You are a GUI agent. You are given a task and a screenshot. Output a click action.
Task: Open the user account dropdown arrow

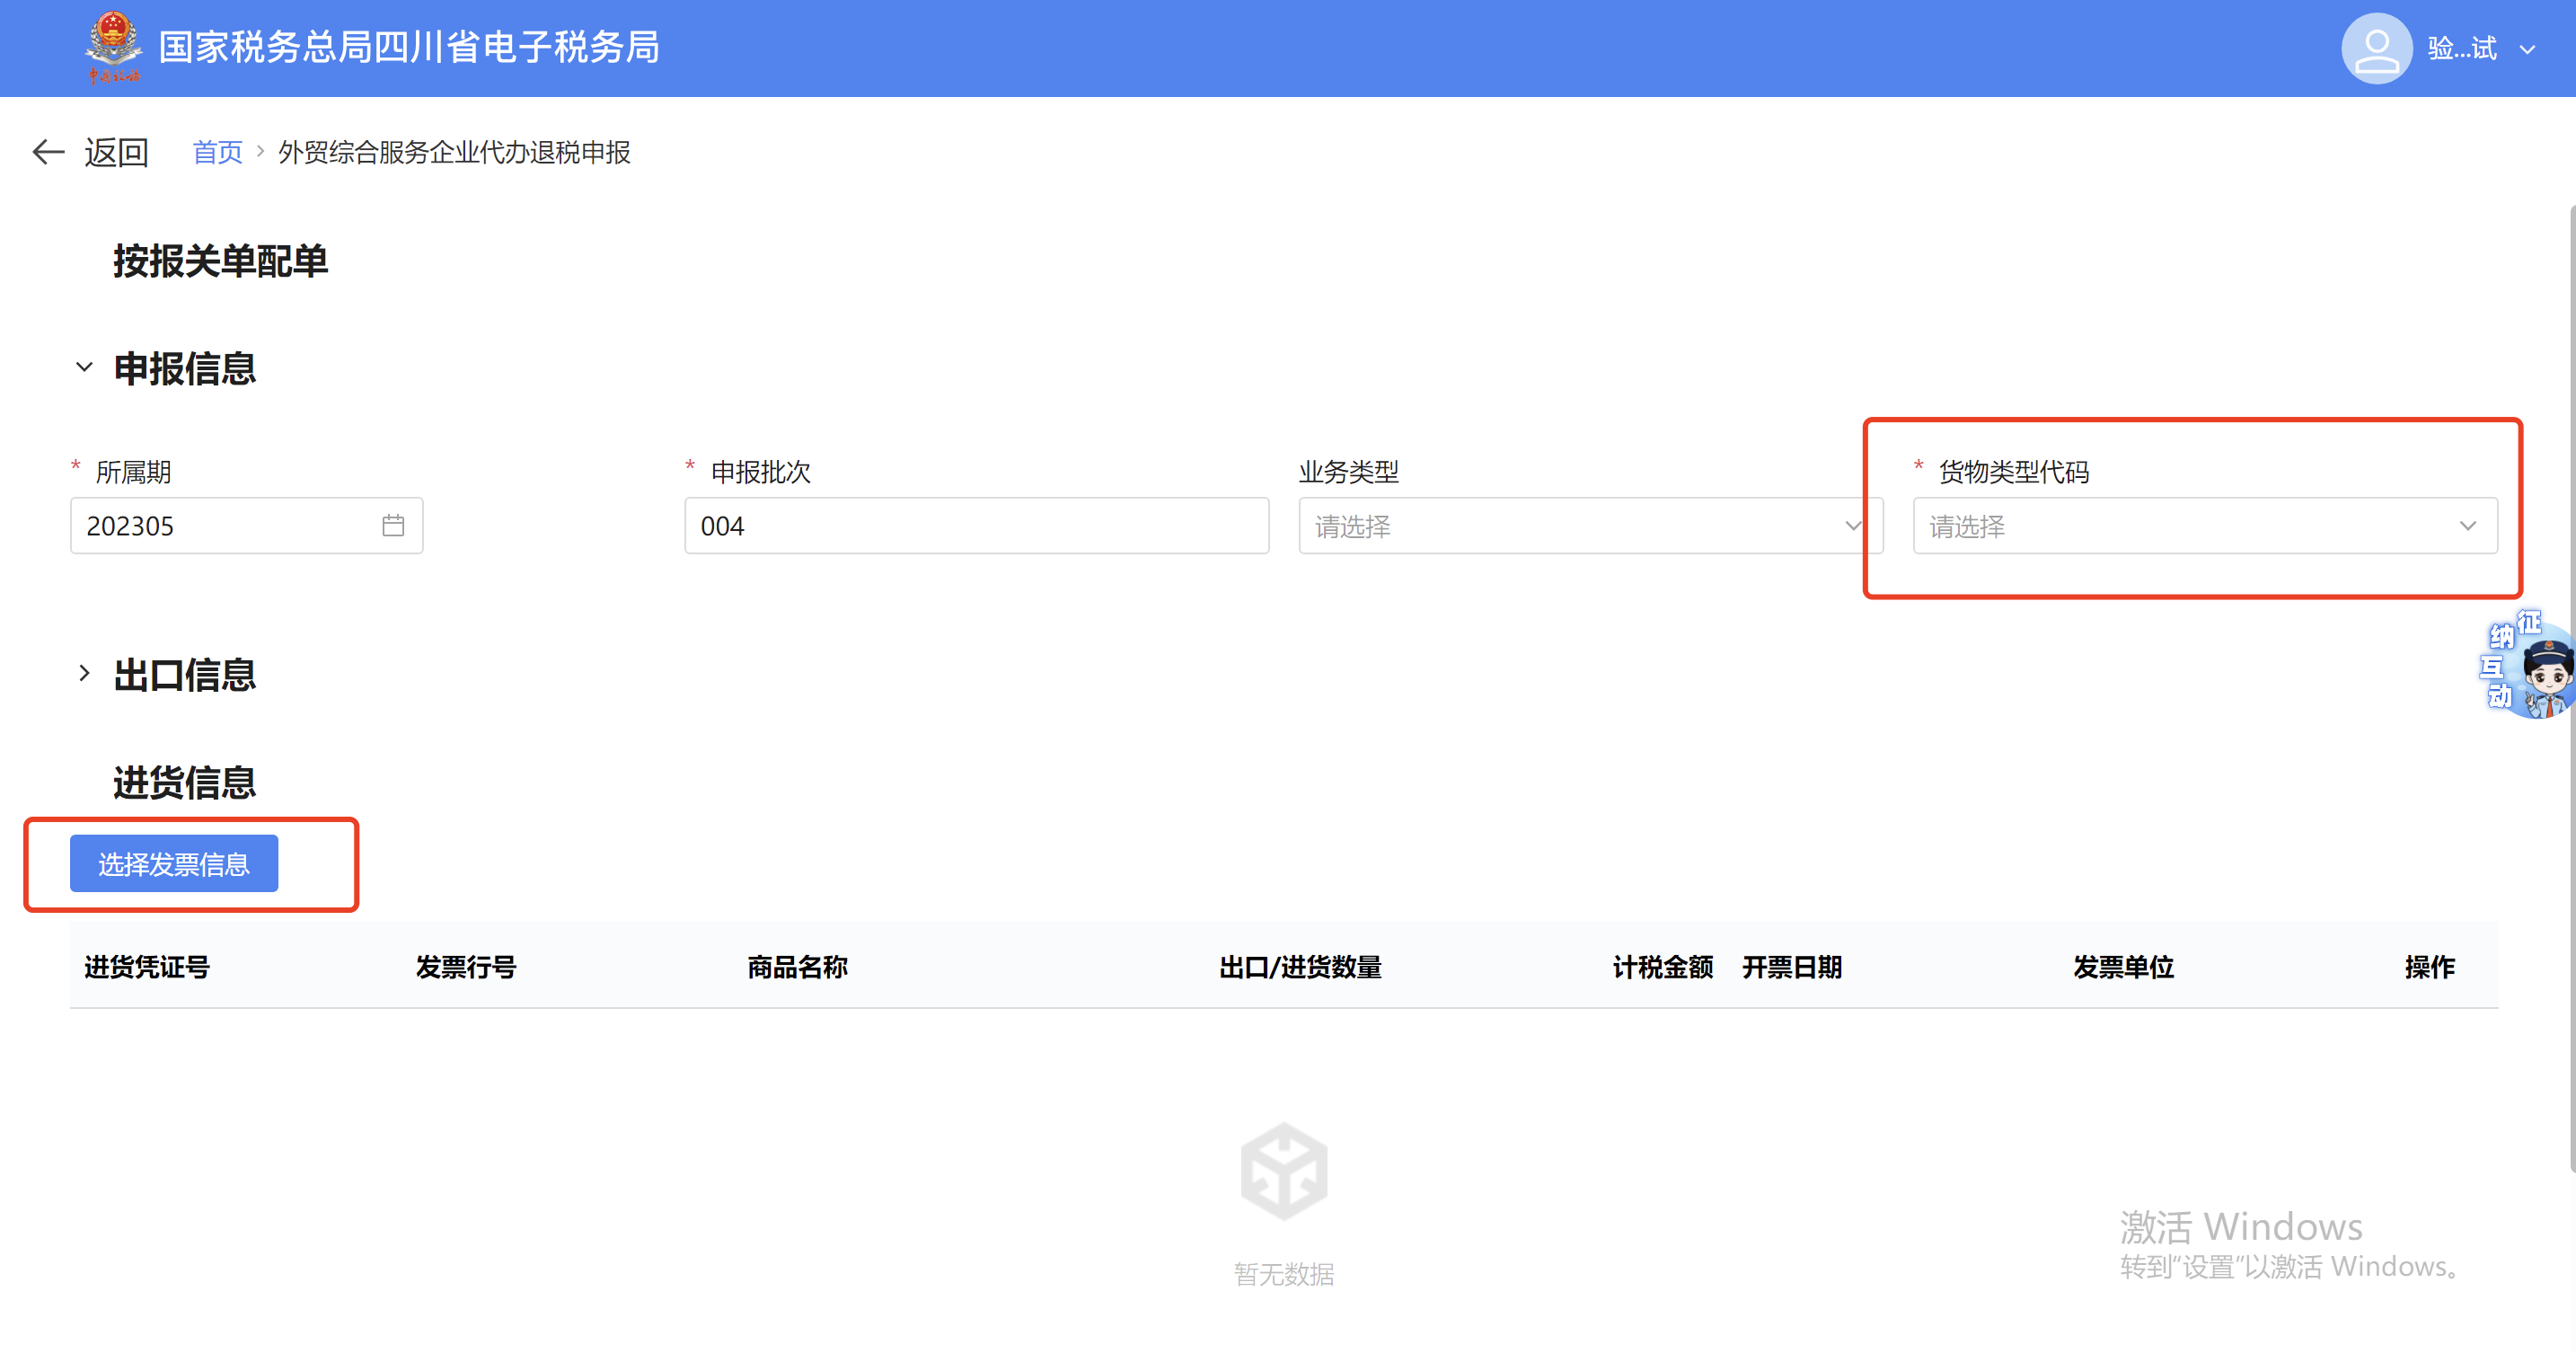click(2527, 49)
